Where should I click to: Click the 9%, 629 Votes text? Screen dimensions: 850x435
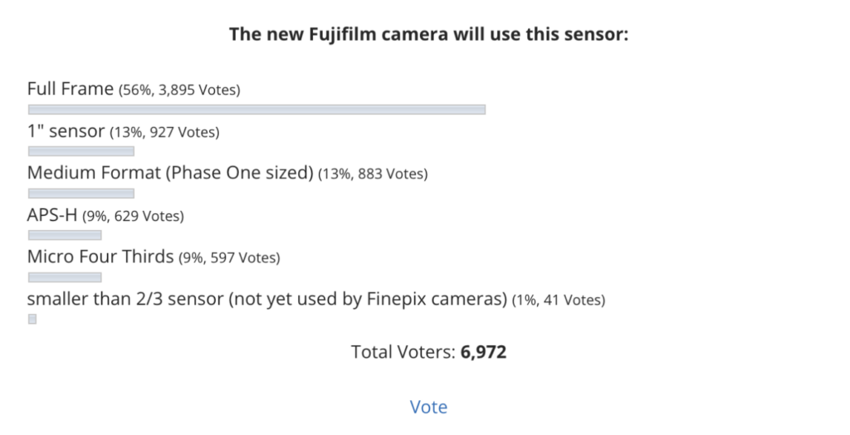click(134, 216)
